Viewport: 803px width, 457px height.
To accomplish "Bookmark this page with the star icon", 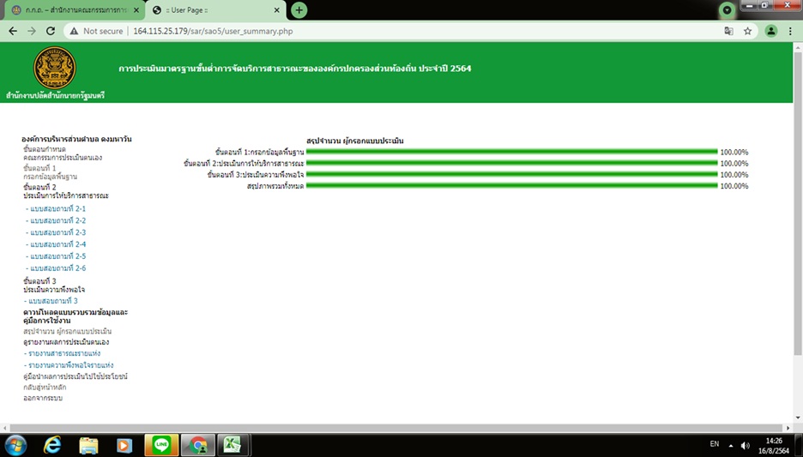I will tap(747, 31).
